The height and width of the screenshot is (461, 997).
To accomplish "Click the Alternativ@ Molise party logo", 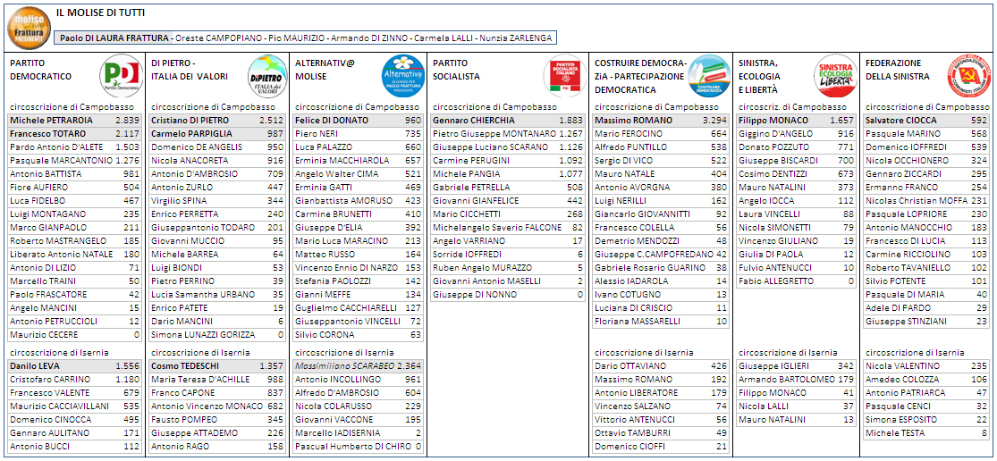I will (x=402, y=75).
